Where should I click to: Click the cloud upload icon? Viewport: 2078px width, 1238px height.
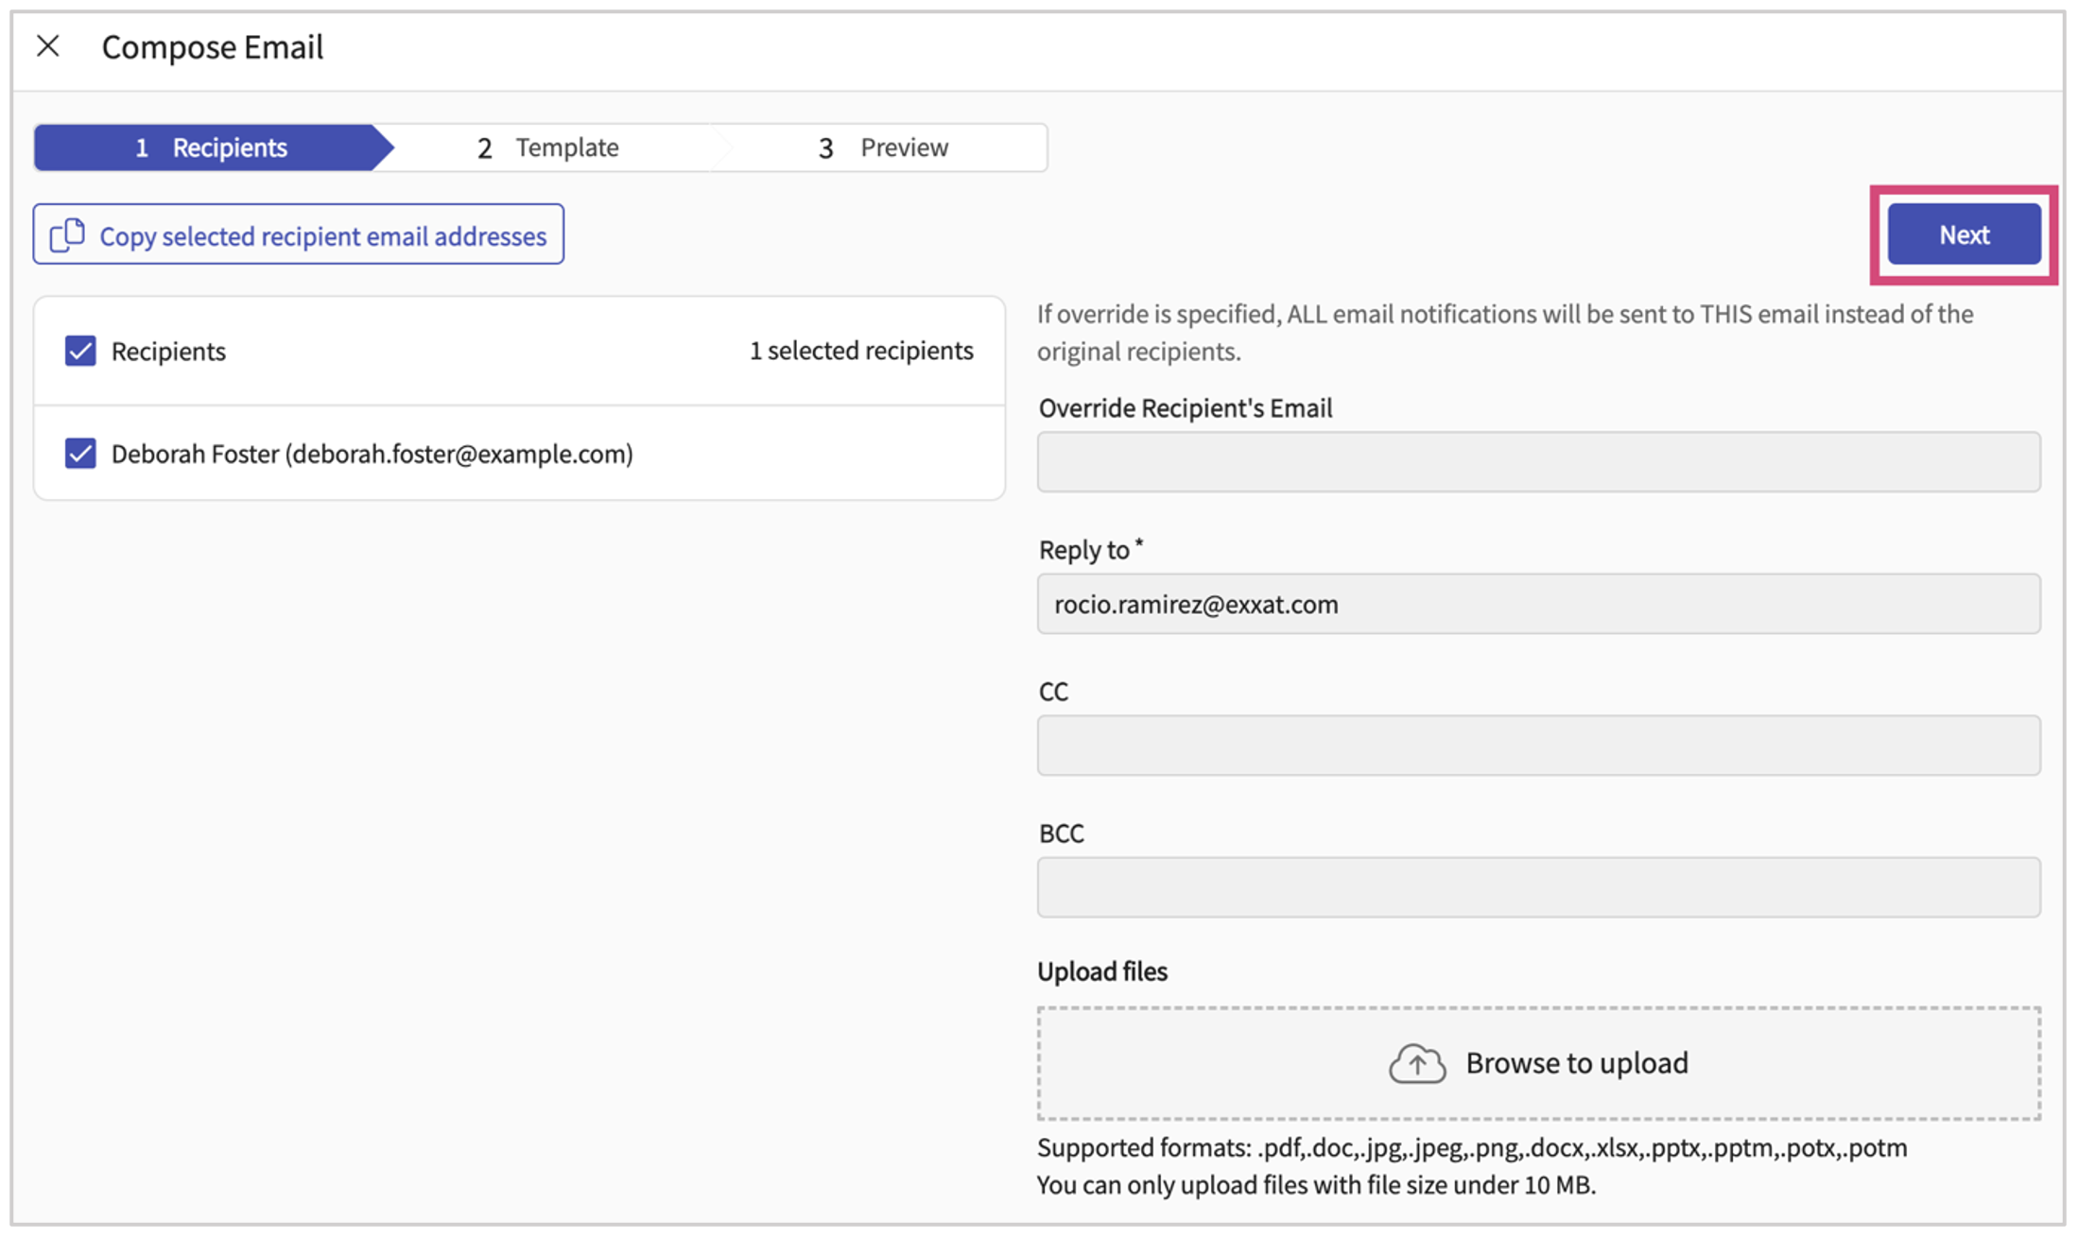tap(1416, 1064)
